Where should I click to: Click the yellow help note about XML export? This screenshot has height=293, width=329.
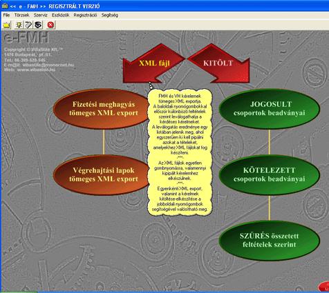click(x=180, y=152)
